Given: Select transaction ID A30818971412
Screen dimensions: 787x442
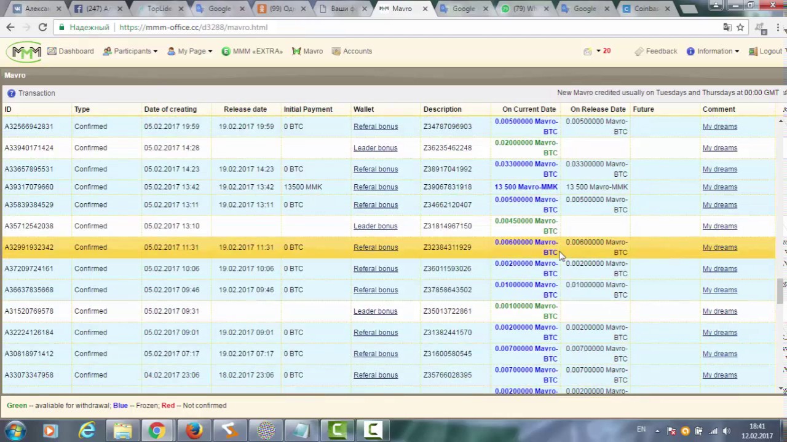Looking at the screenshot, I should 29,354.
